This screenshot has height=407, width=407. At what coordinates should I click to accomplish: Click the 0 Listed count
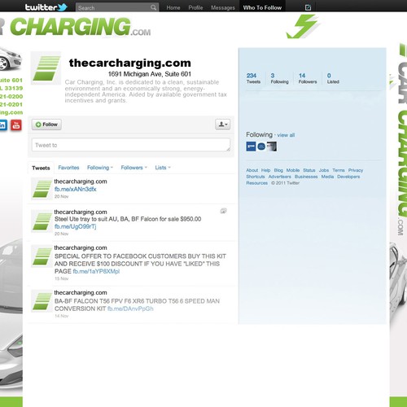(x=333, y=78)
